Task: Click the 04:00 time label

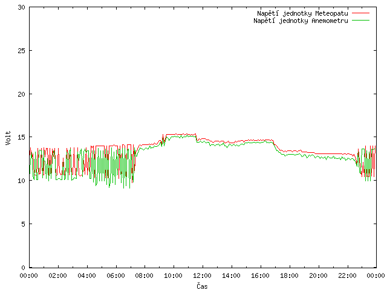Action: click(x=87, y=275)
